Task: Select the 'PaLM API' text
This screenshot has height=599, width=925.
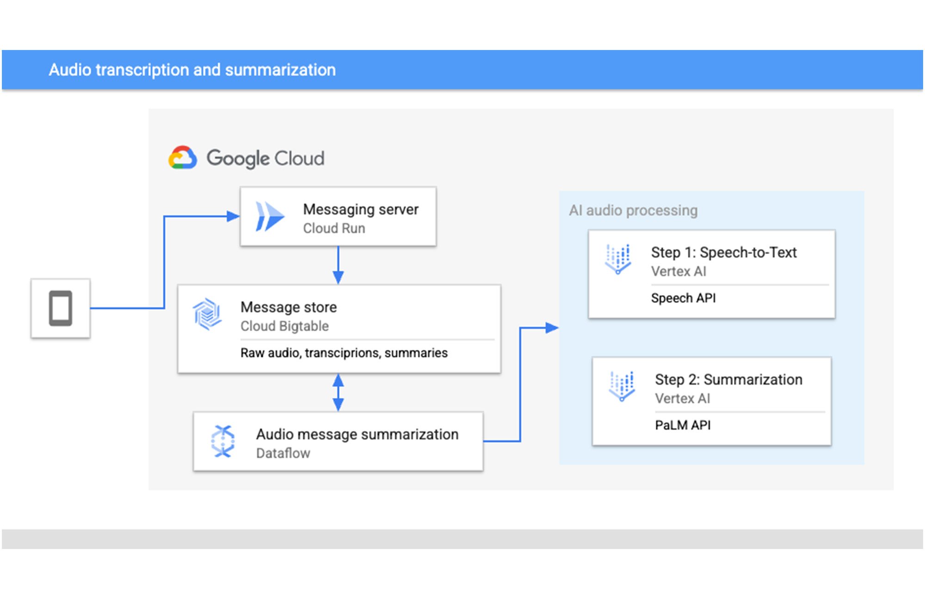Action: click(683, 425)
